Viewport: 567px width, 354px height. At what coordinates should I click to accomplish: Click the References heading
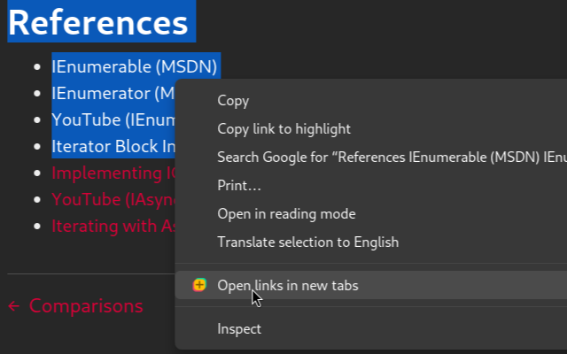(101, 23)
